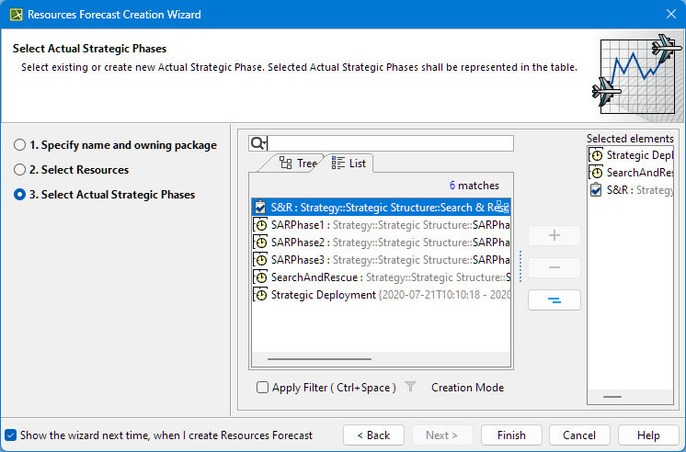Viewport: 686px width, 452px height.
Task: Go back with the Back button
Action: point(373,435)
